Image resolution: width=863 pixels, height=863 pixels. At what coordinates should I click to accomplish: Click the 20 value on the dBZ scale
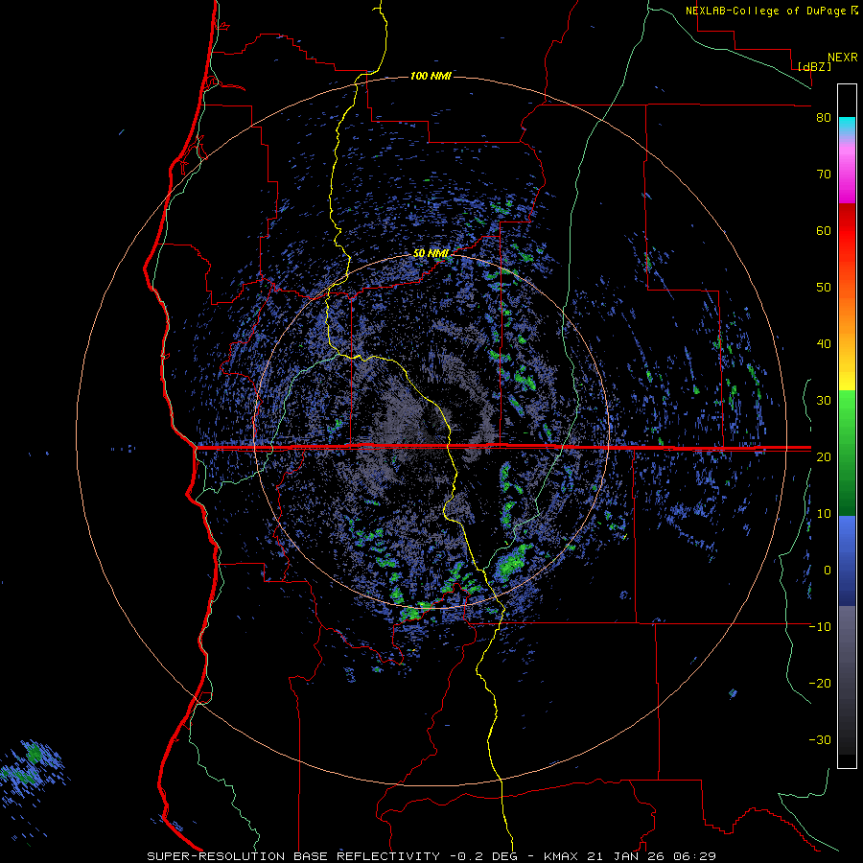tap(824, 456)
